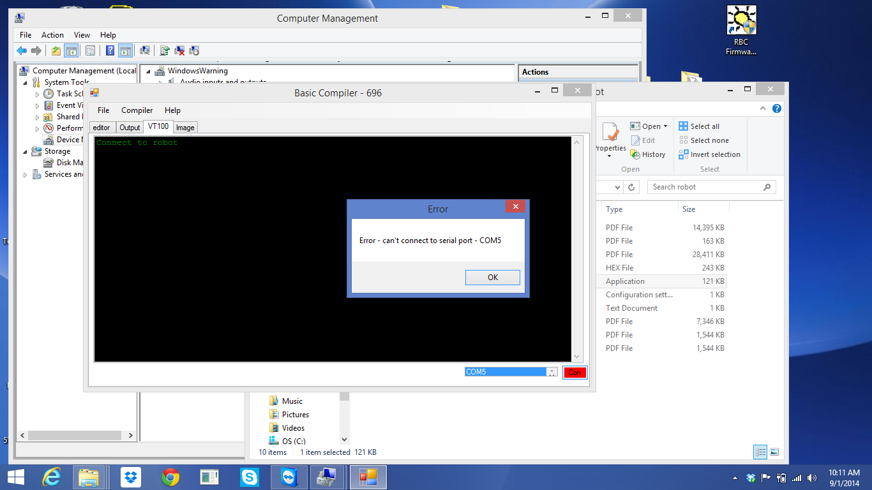Click Scan for hardware changes icon
The width and height of the screenshot is (872, 490).
(x=145, y=50)
